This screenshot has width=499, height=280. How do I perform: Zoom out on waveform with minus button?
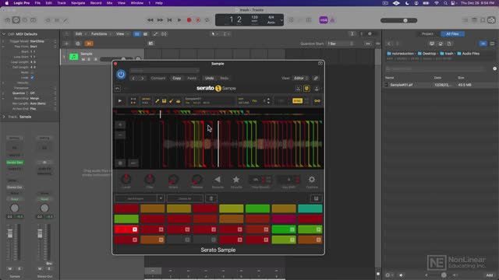pyautogui.click(x=120, y=135)
